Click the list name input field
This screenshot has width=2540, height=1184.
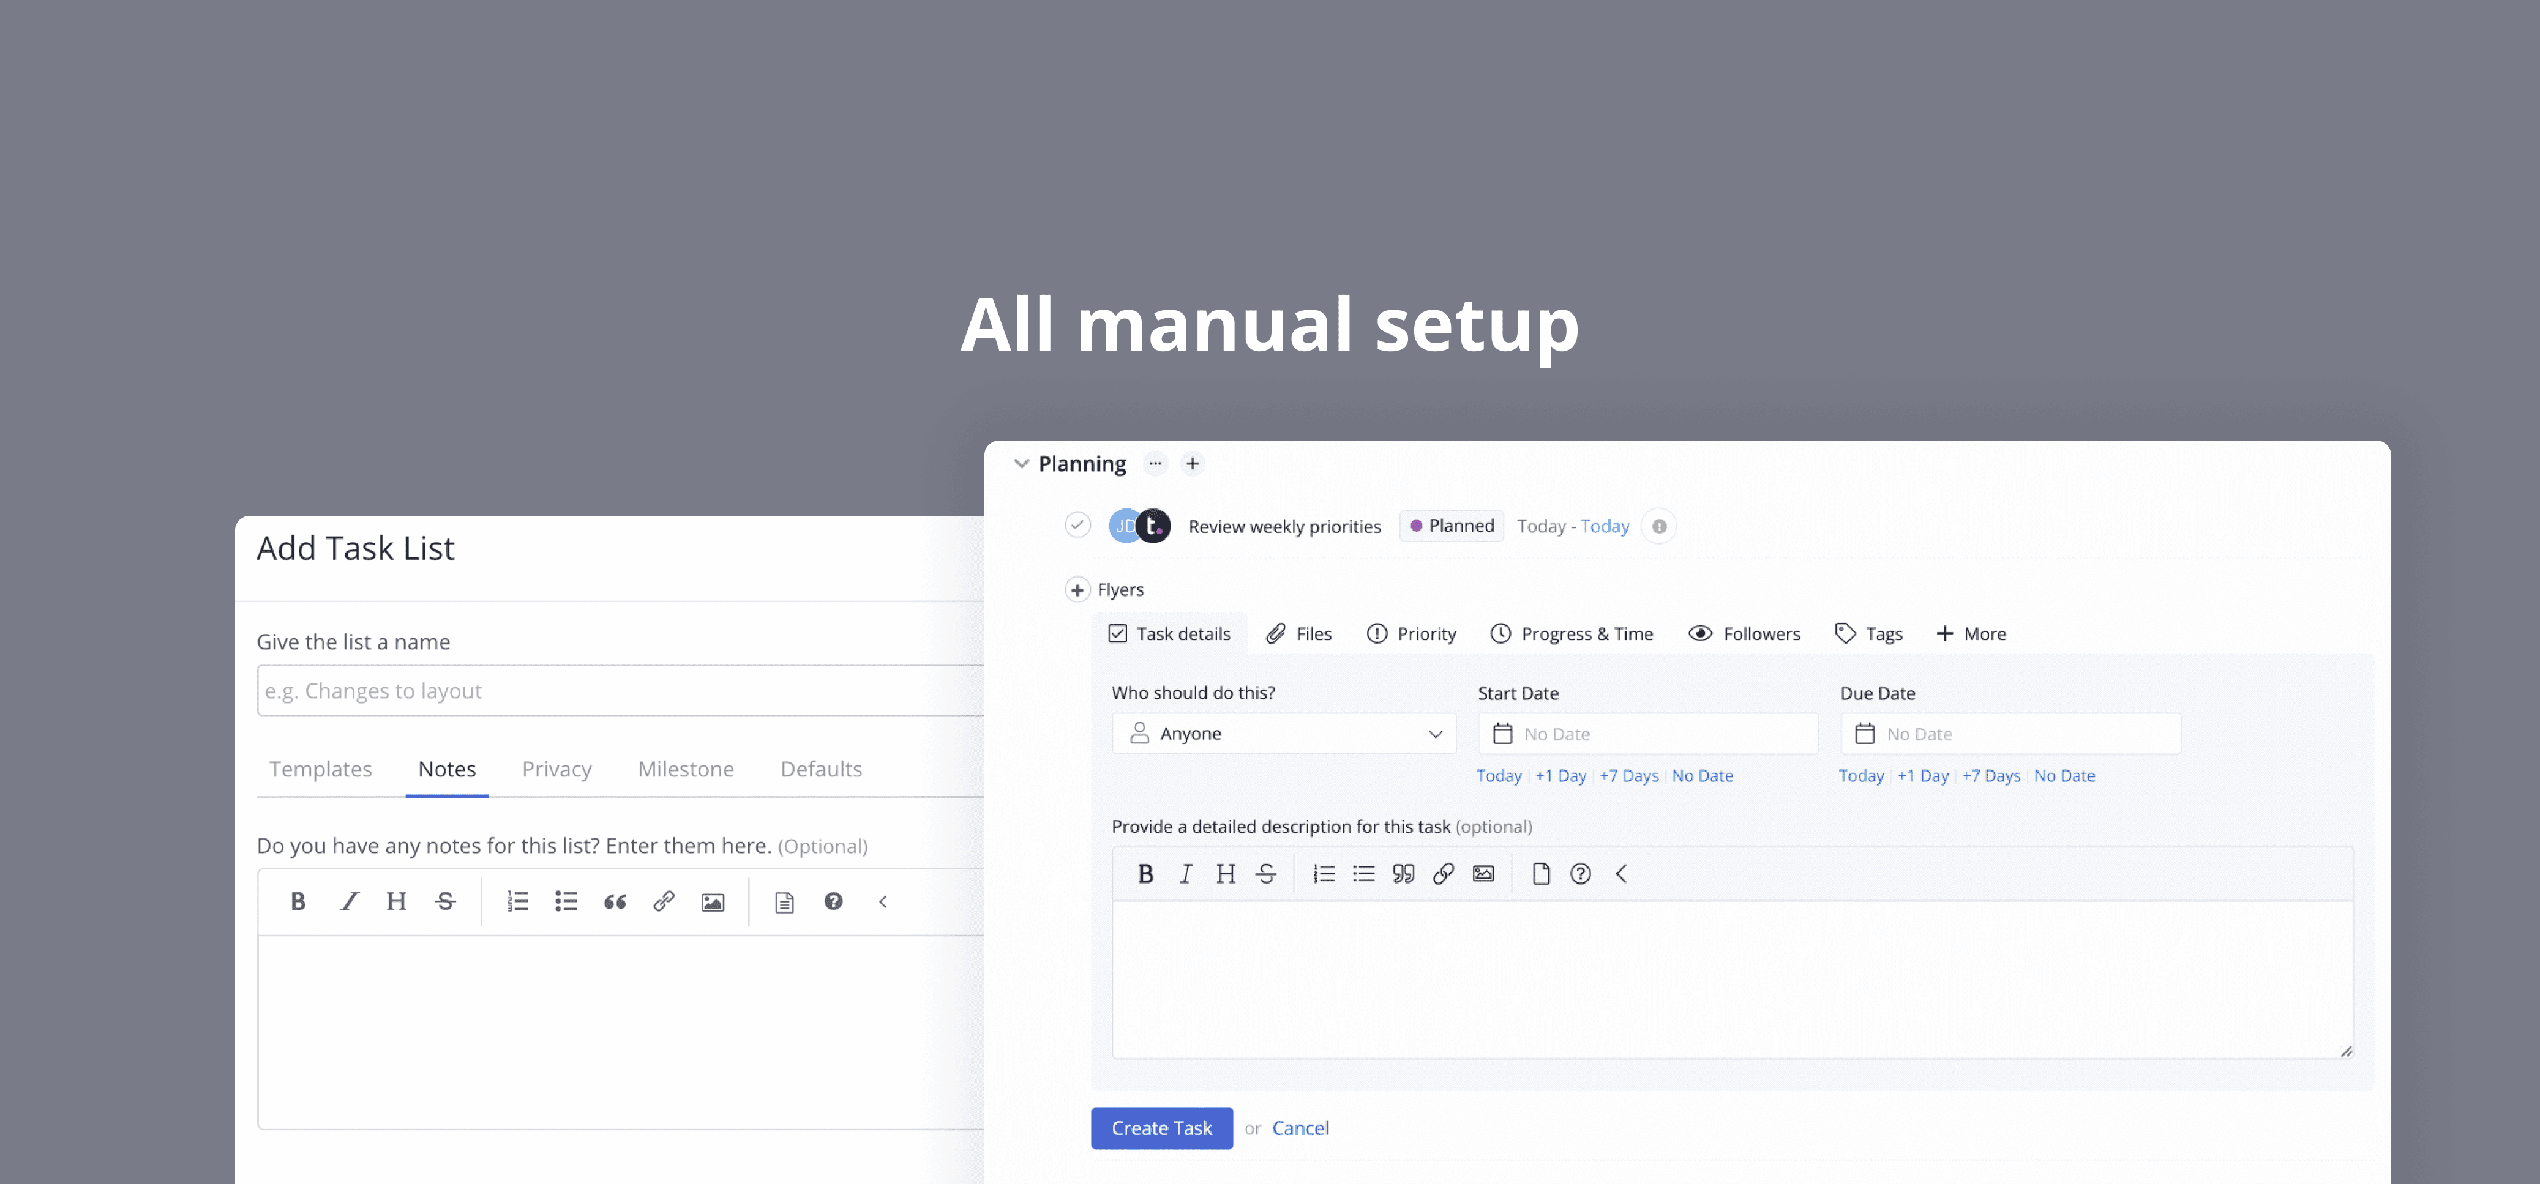(621, 691)
